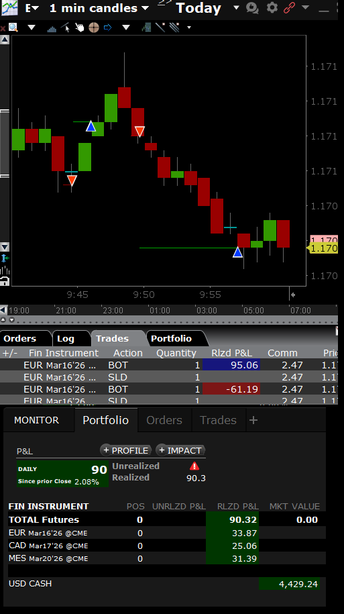344x614 pixels.
Task: Switch to the Log tab
Action: tap(65, 339)
